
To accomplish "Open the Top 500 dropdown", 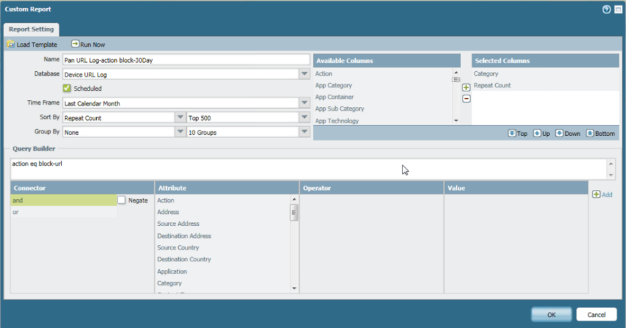I will [304, 118].
